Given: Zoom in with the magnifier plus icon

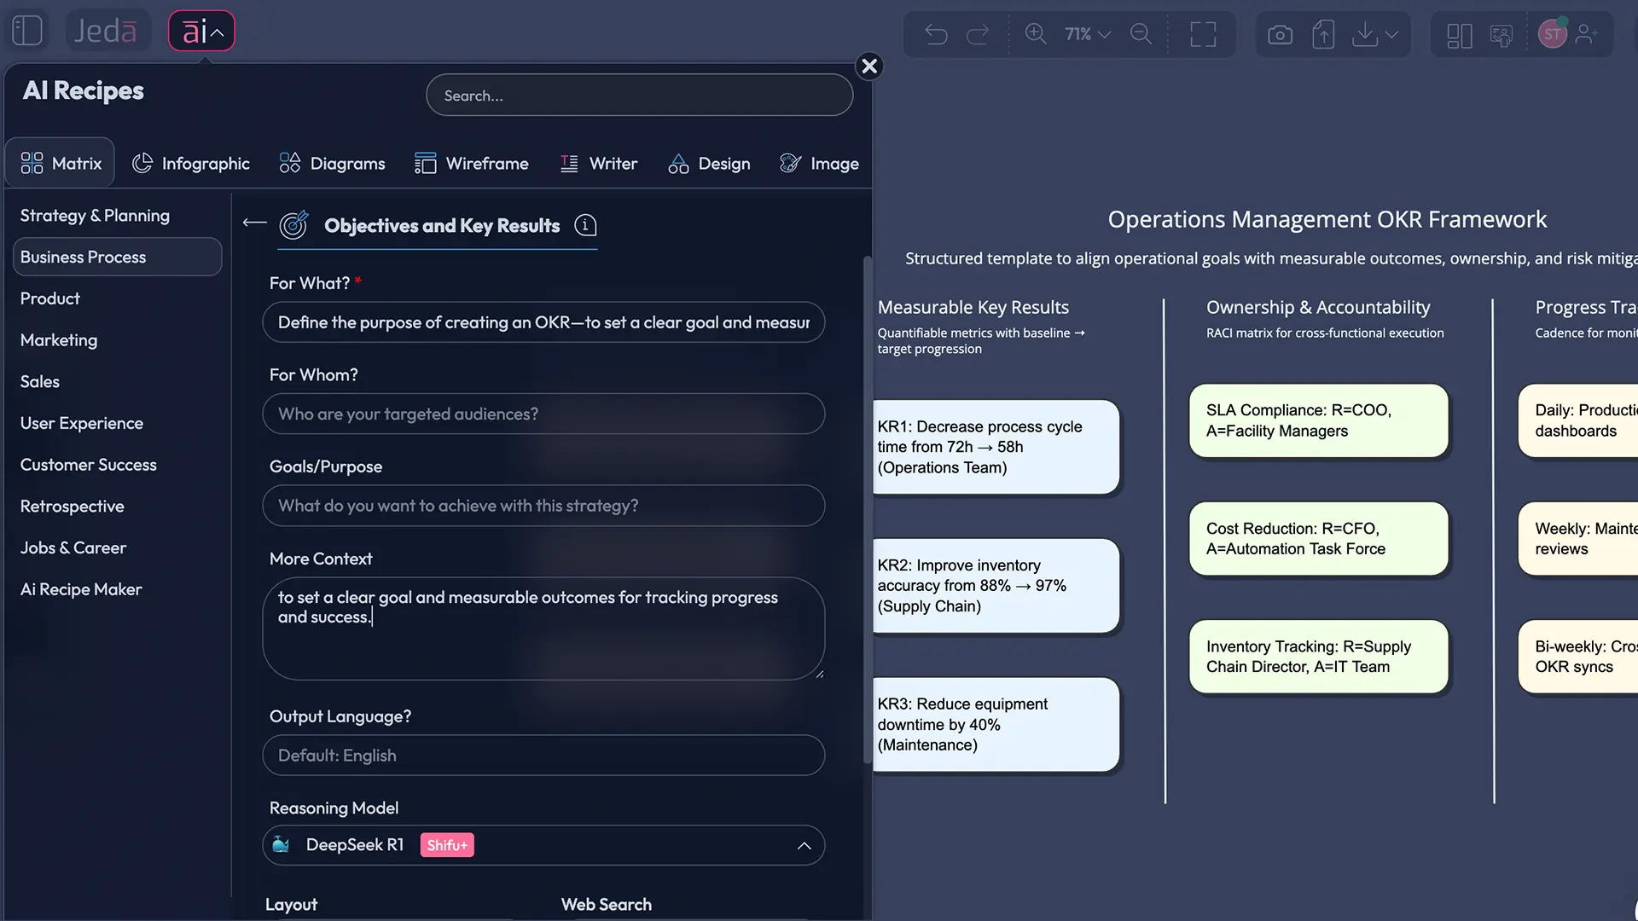Looking at the screenshot, I should point(1036,34).
